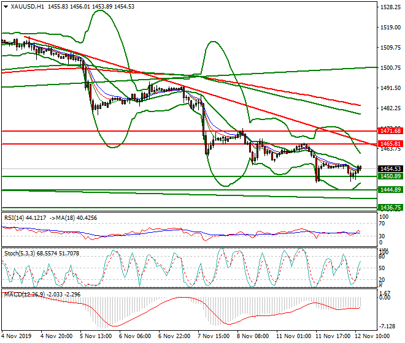Image resolution: width=405 pixels, height=343 pixels.
Task: Click the 5 Nov 13:00 time axis label
Action: pyautogui.click(x=96, y=336)
